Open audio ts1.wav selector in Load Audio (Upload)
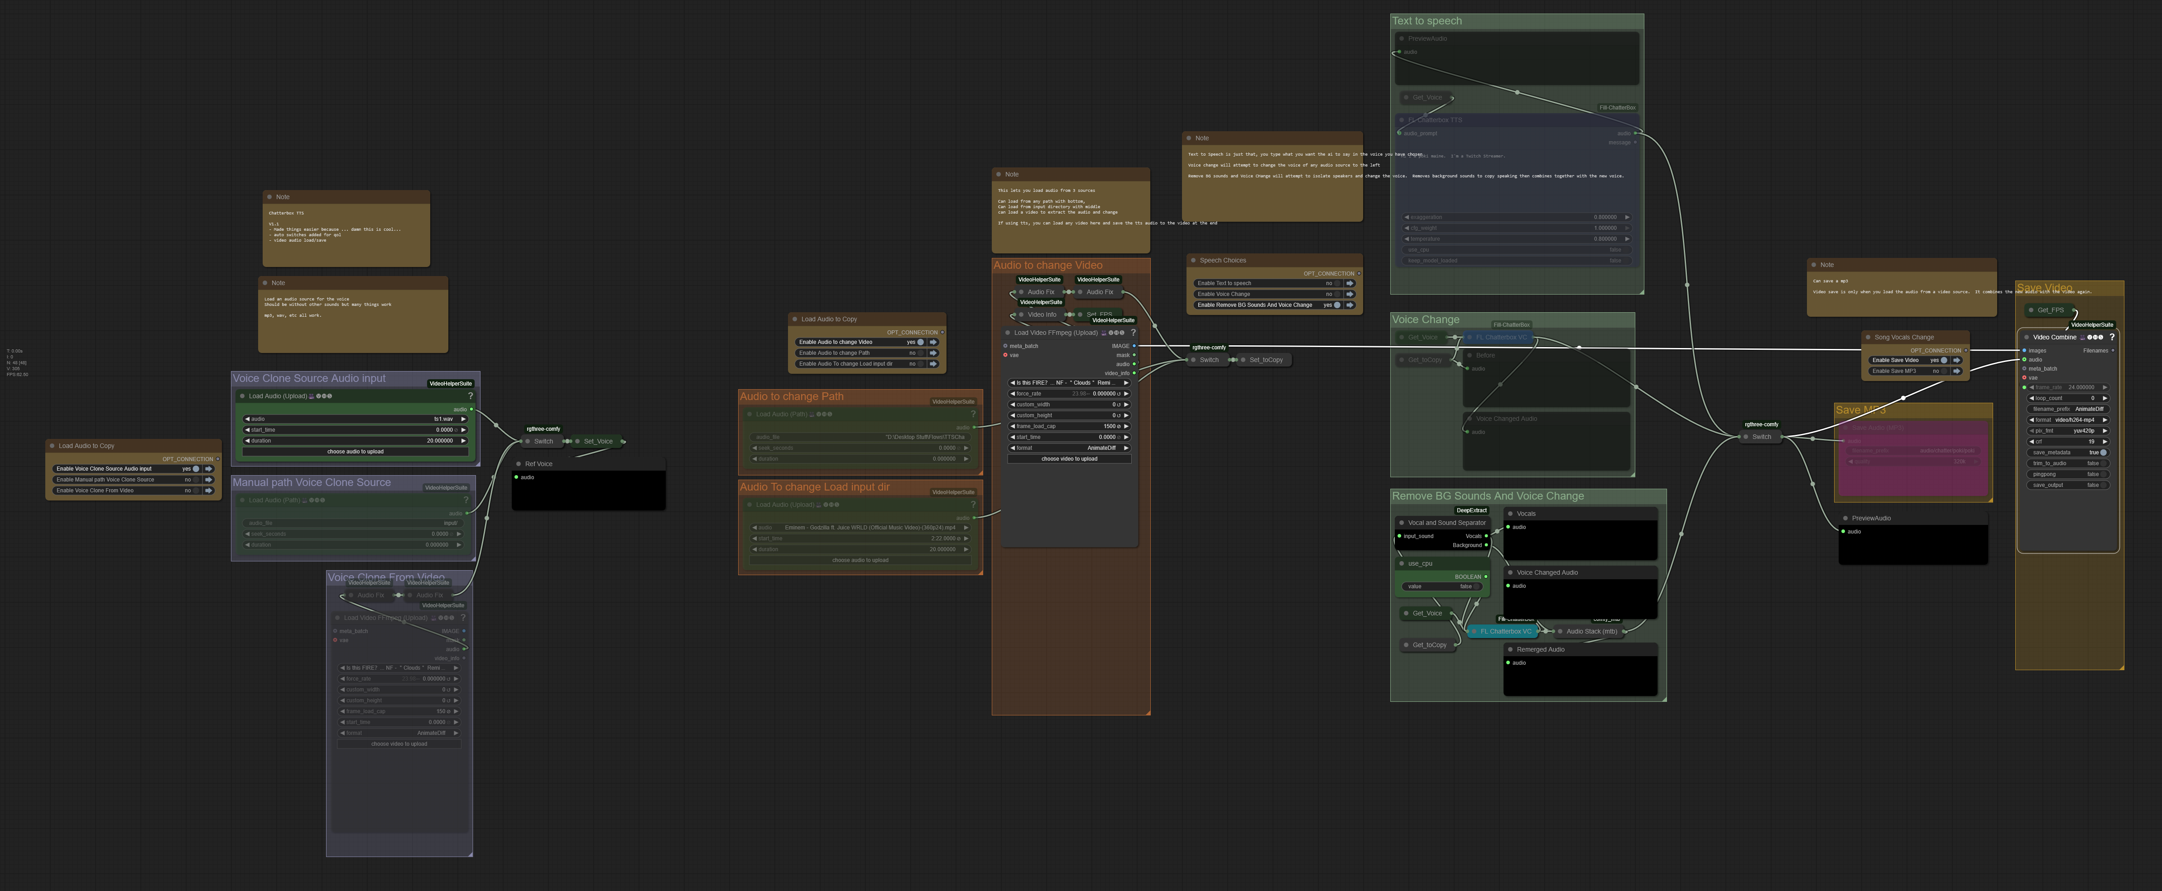 tap(355, 419)
